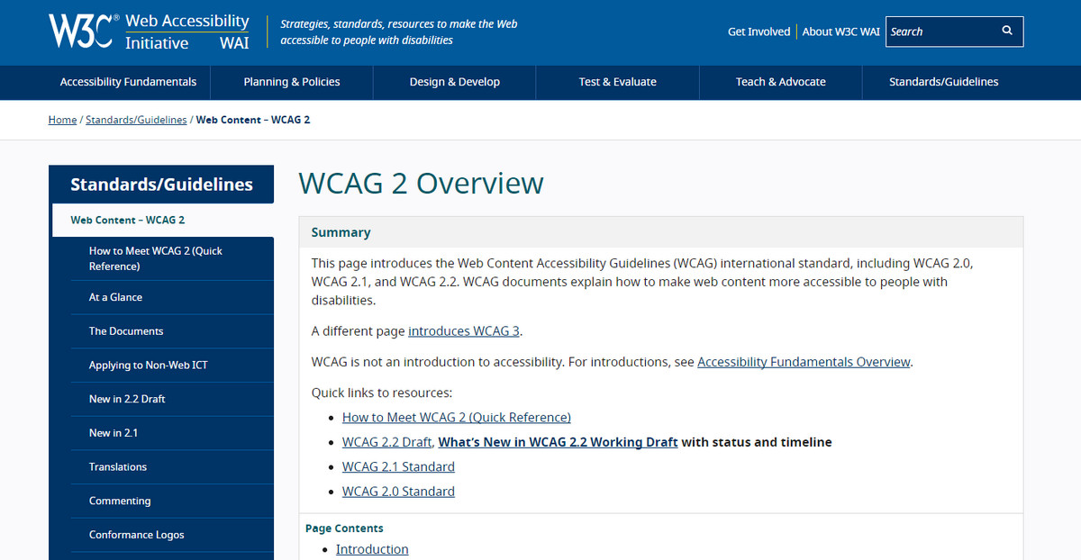Select Web Content – WCAG 2 in sidebar
This screenshot has width=1081, height=560.
pyautogui.click(x=163, y=220)
